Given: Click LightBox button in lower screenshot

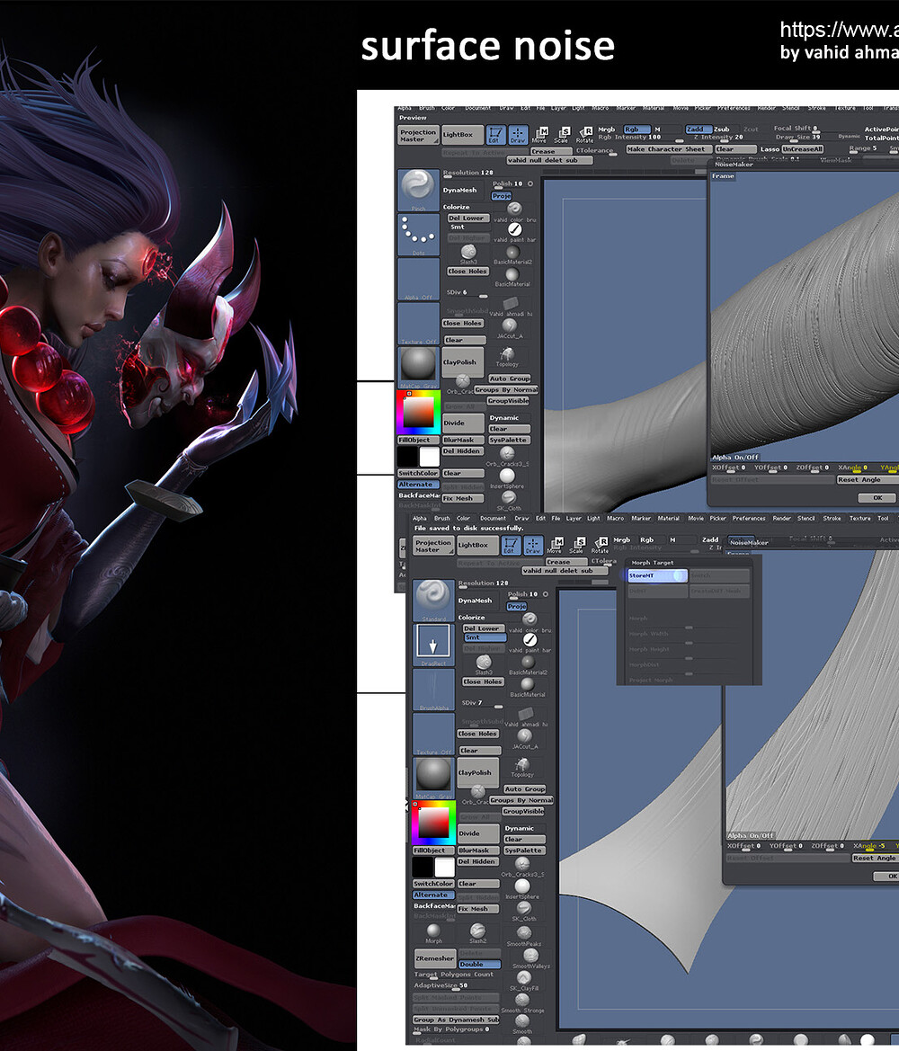Looking at the screenshot, I should pos(477,545).
